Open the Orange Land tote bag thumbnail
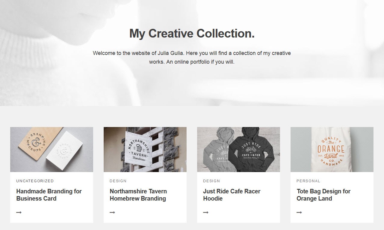Viewport: 384px width, 230px height. click(332, 150)
